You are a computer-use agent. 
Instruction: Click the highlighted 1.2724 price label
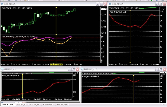click(x=104, y=9)
